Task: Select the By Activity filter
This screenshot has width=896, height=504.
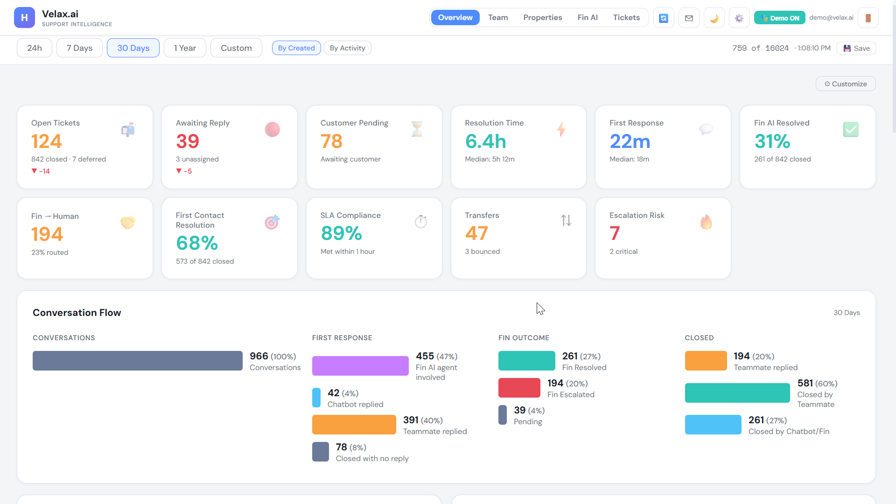Action: pos(347,48)
